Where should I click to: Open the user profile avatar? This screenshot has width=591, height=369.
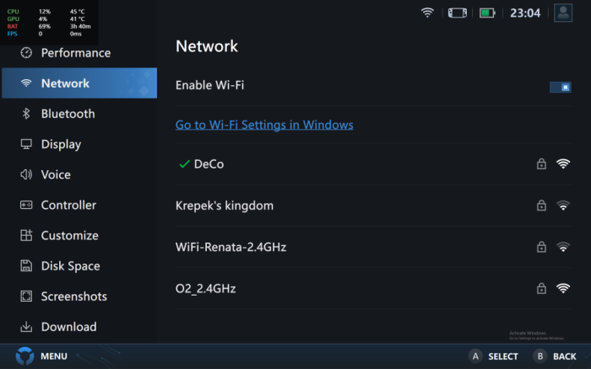563,13
